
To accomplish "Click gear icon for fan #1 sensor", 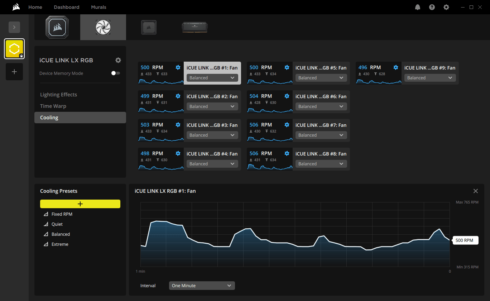I will point(178,67).
